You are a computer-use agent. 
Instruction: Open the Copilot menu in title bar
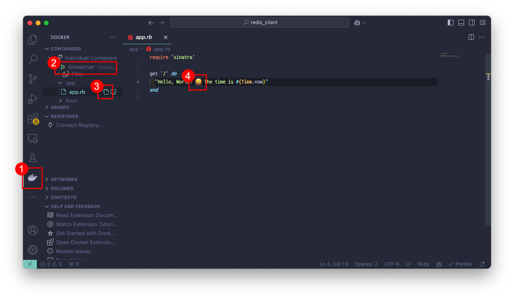tap(360, 23)
